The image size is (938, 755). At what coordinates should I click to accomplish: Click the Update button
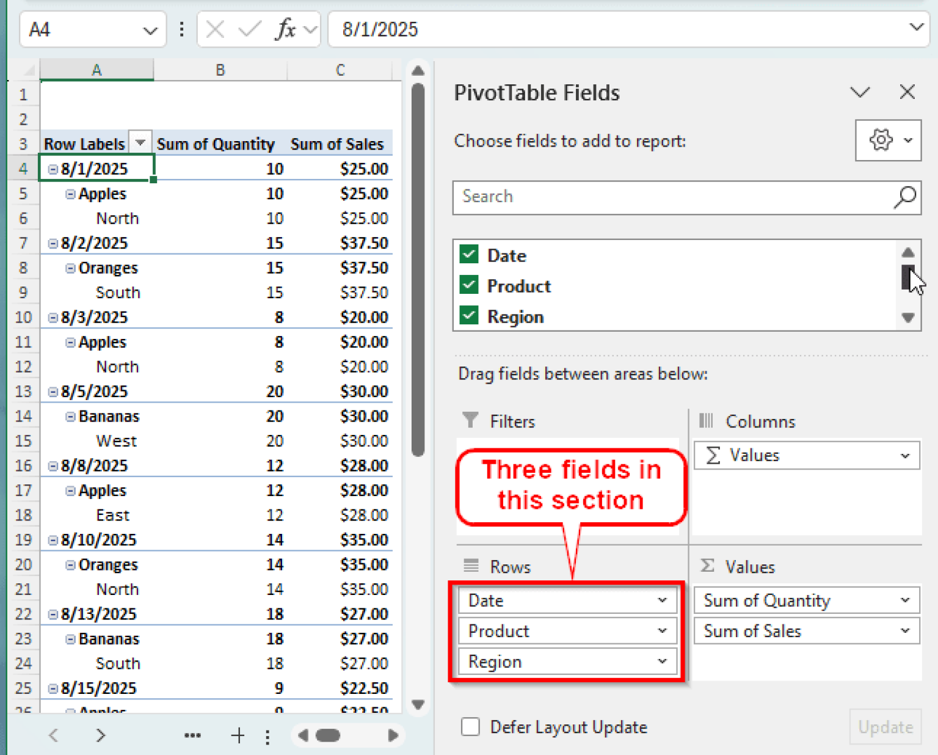click(885, 727)
